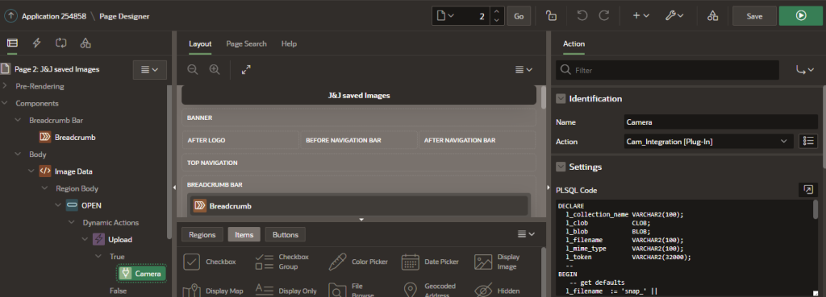Image resolution: width=826 pixels, height=297 pixels.
Task: Open the Rendering tree tab icon
Action: (x=12, y=43)
